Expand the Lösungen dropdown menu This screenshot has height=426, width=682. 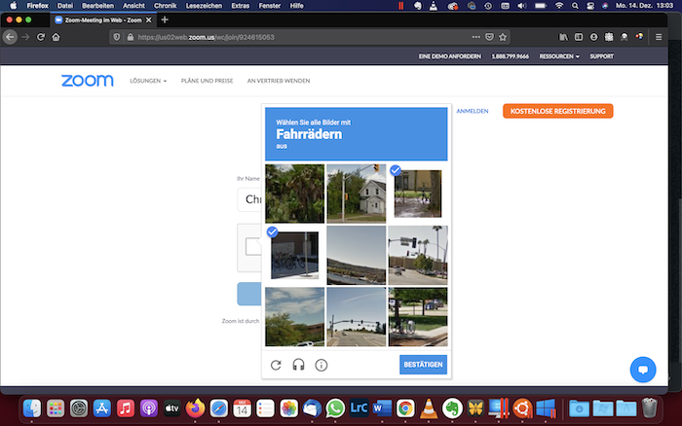[x=148, y=81]
